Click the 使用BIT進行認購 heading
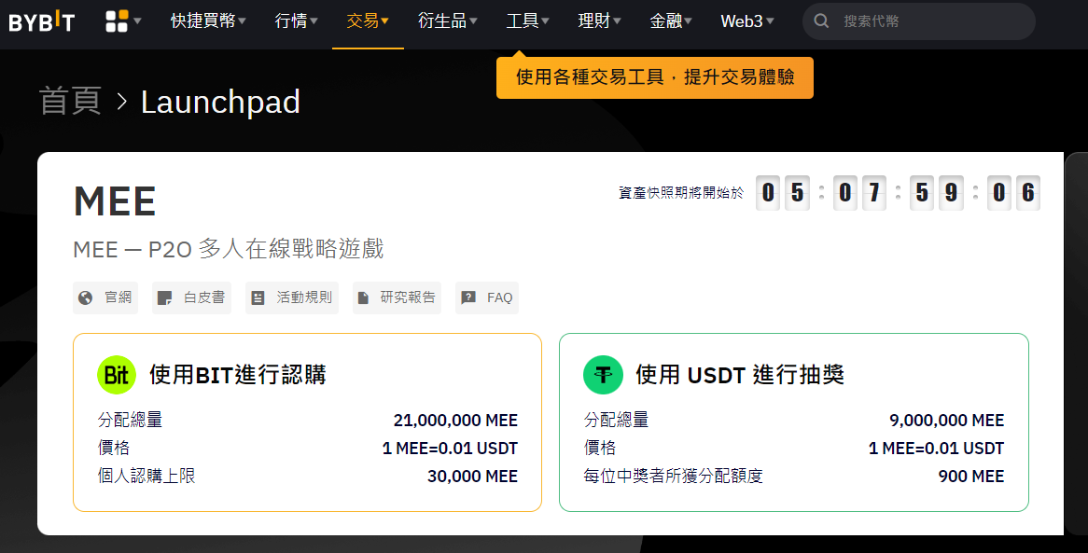Screen dimensions: 1088x553 click(x=237, y=375)
